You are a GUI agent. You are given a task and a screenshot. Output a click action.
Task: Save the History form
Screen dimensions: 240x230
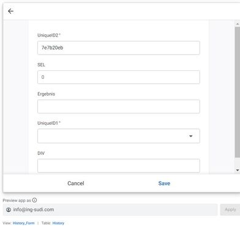(164, 184)
